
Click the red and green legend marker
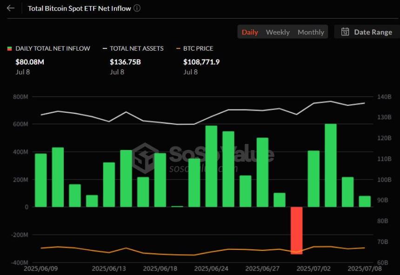tap(9, 49)
